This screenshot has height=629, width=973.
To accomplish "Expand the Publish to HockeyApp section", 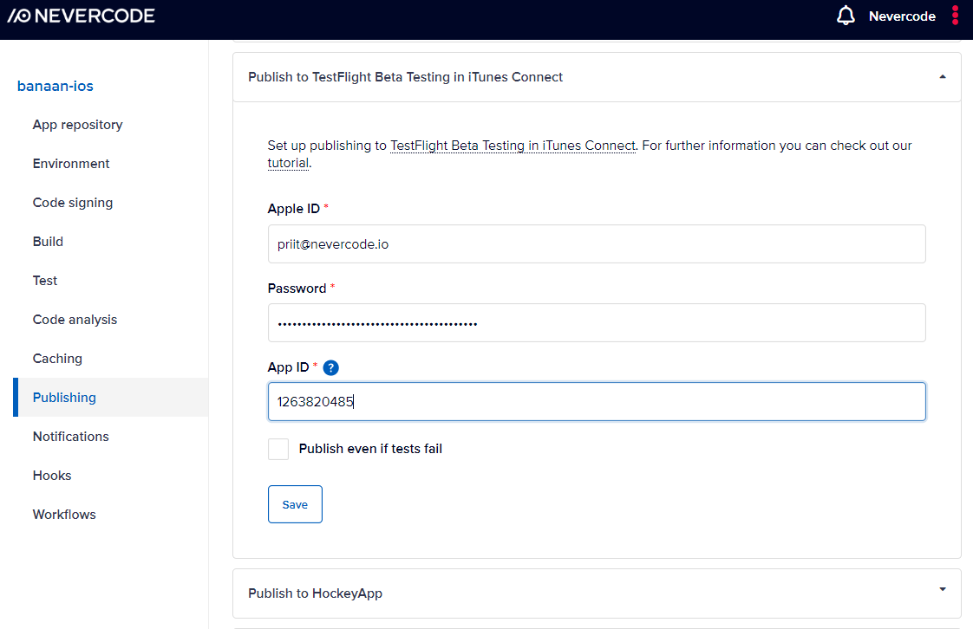I will tap(942, 589).
